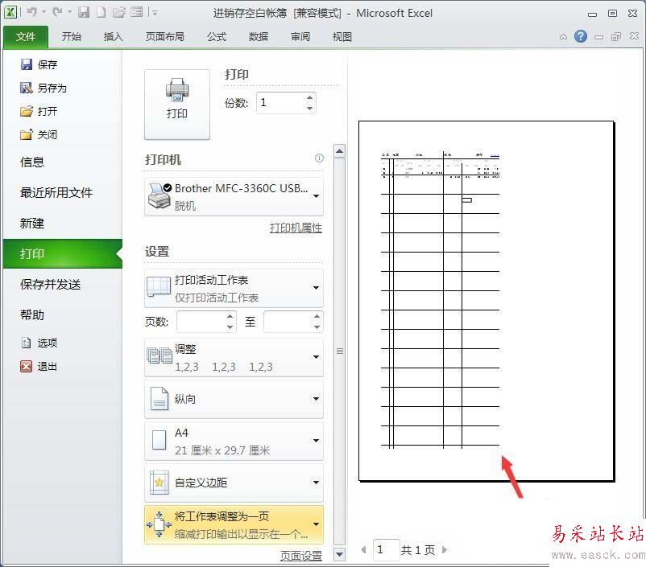Open the Customize Quick Access Toolbar arrow
The image size is (646, 567).
point(155,13)
